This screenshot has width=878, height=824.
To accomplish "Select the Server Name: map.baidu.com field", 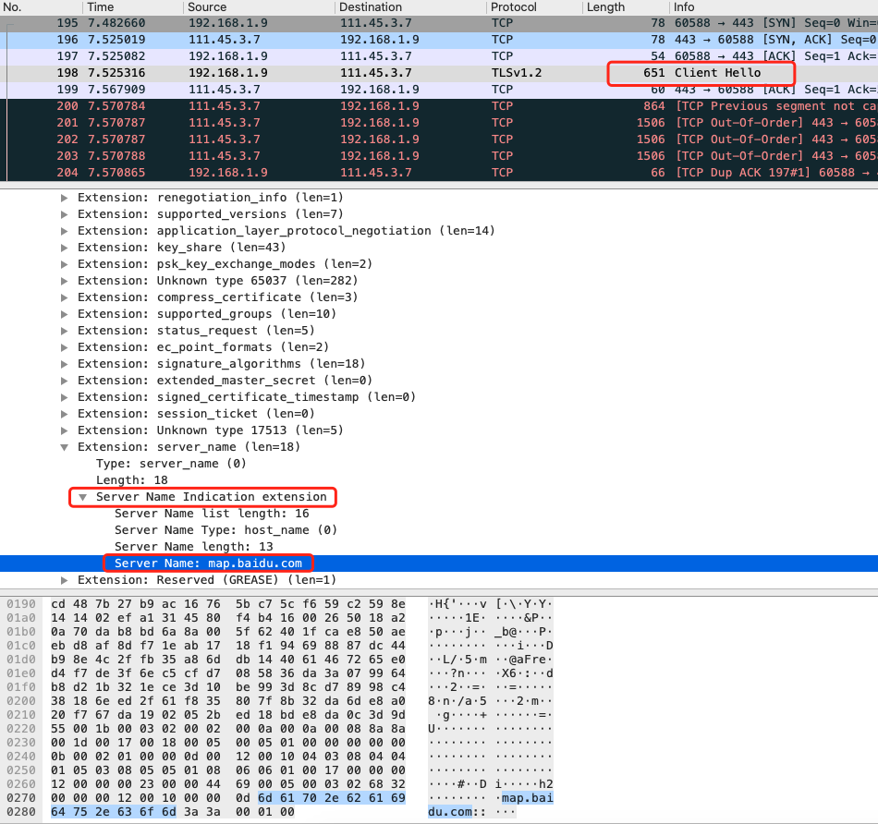I will [x=208, y=563].
